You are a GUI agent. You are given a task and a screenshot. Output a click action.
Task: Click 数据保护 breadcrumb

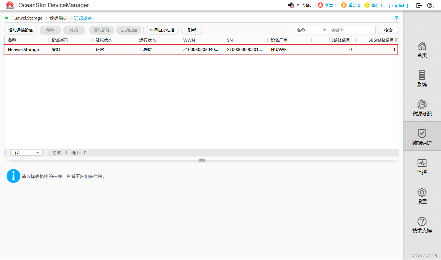tap(58, 18)
